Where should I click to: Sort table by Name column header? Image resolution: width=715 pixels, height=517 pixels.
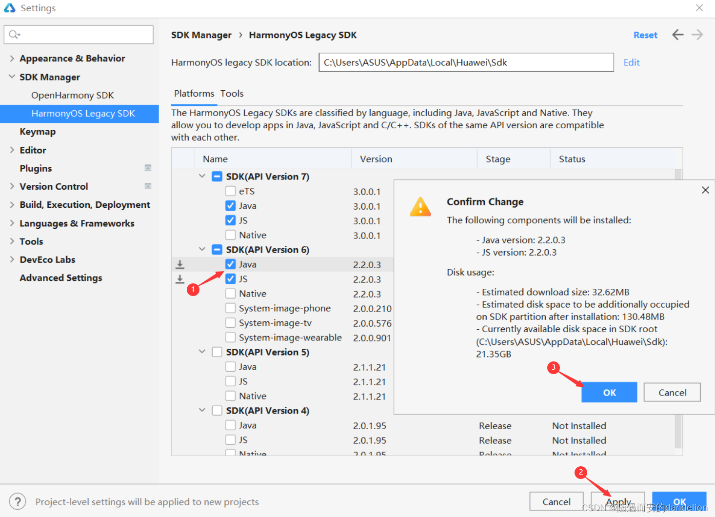click(x=273, y=159)
